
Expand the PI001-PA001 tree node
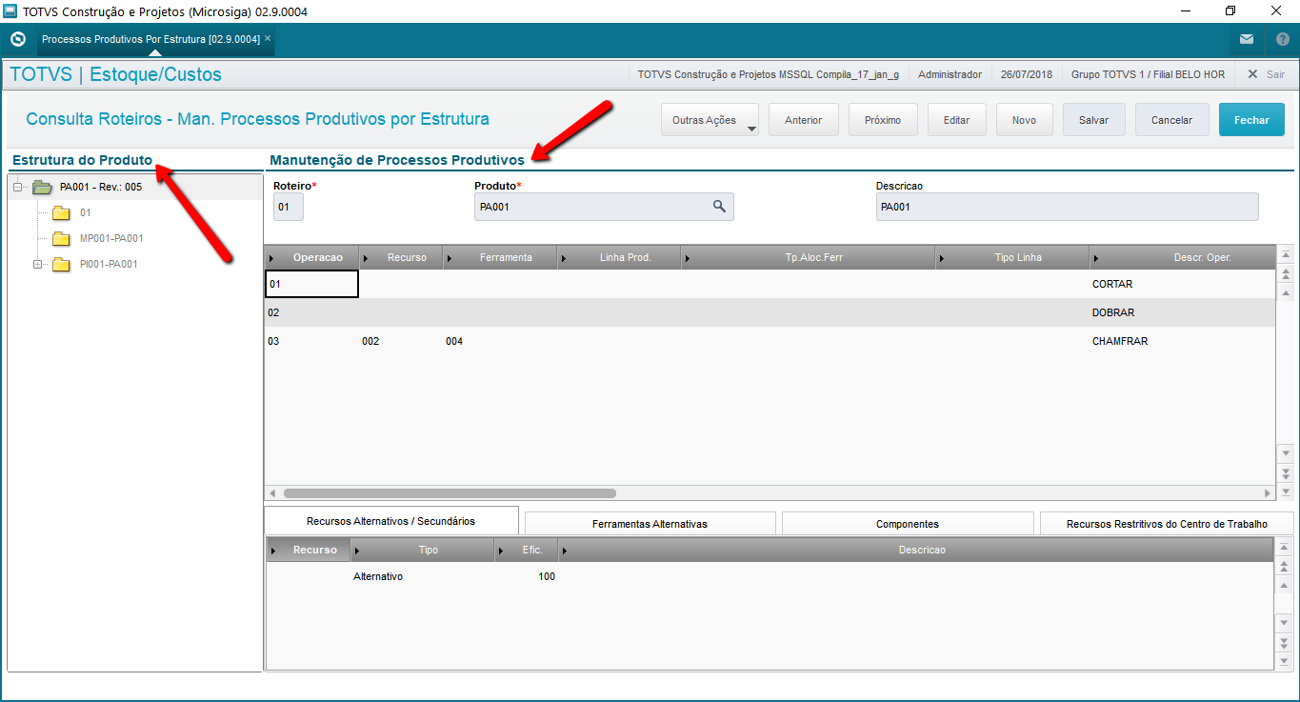point(37,264)
